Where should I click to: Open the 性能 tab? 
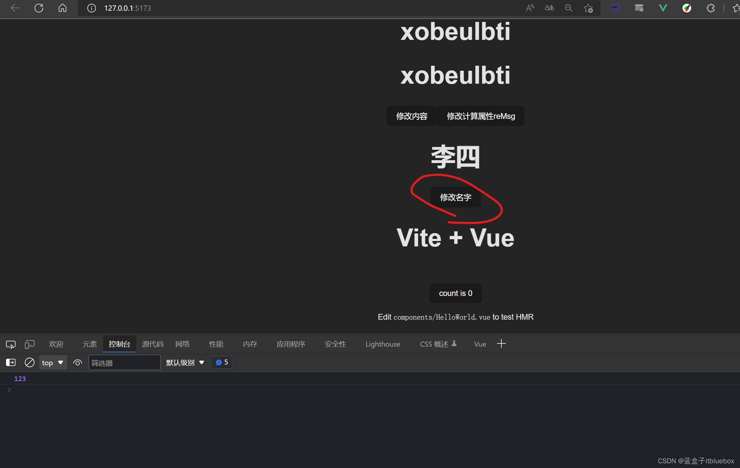click(x=216, y=344)
